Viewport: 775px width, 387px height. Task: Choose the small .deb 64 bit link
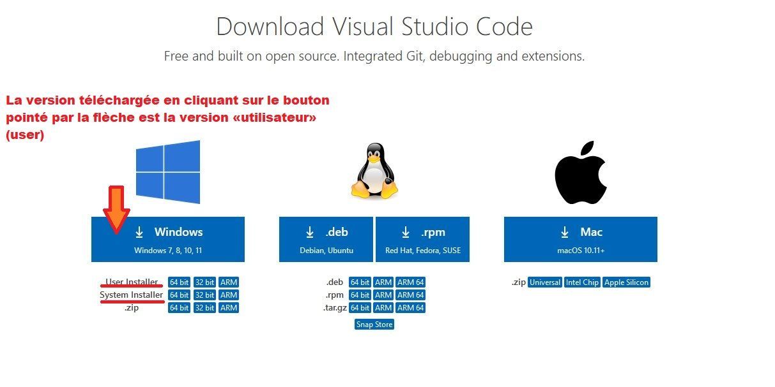coord(360,282)
